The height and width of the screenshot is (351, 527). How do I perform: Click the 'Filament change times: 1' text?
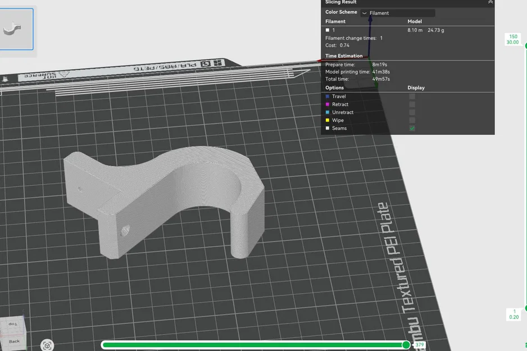354,38
